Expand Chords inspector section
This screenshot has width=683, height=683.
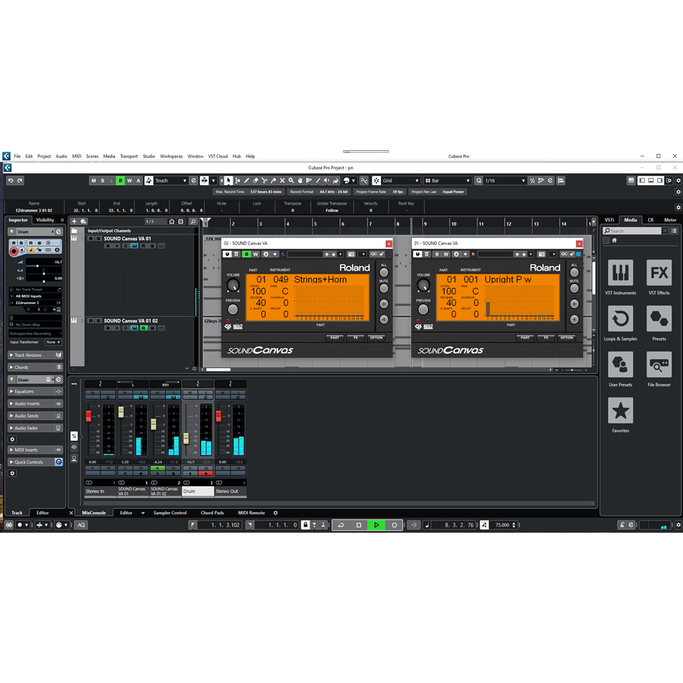tap(36, 367)
